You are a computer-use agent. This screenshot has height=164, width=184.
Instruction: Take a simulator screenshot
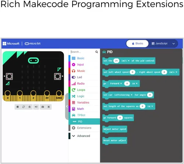point(43,107)
